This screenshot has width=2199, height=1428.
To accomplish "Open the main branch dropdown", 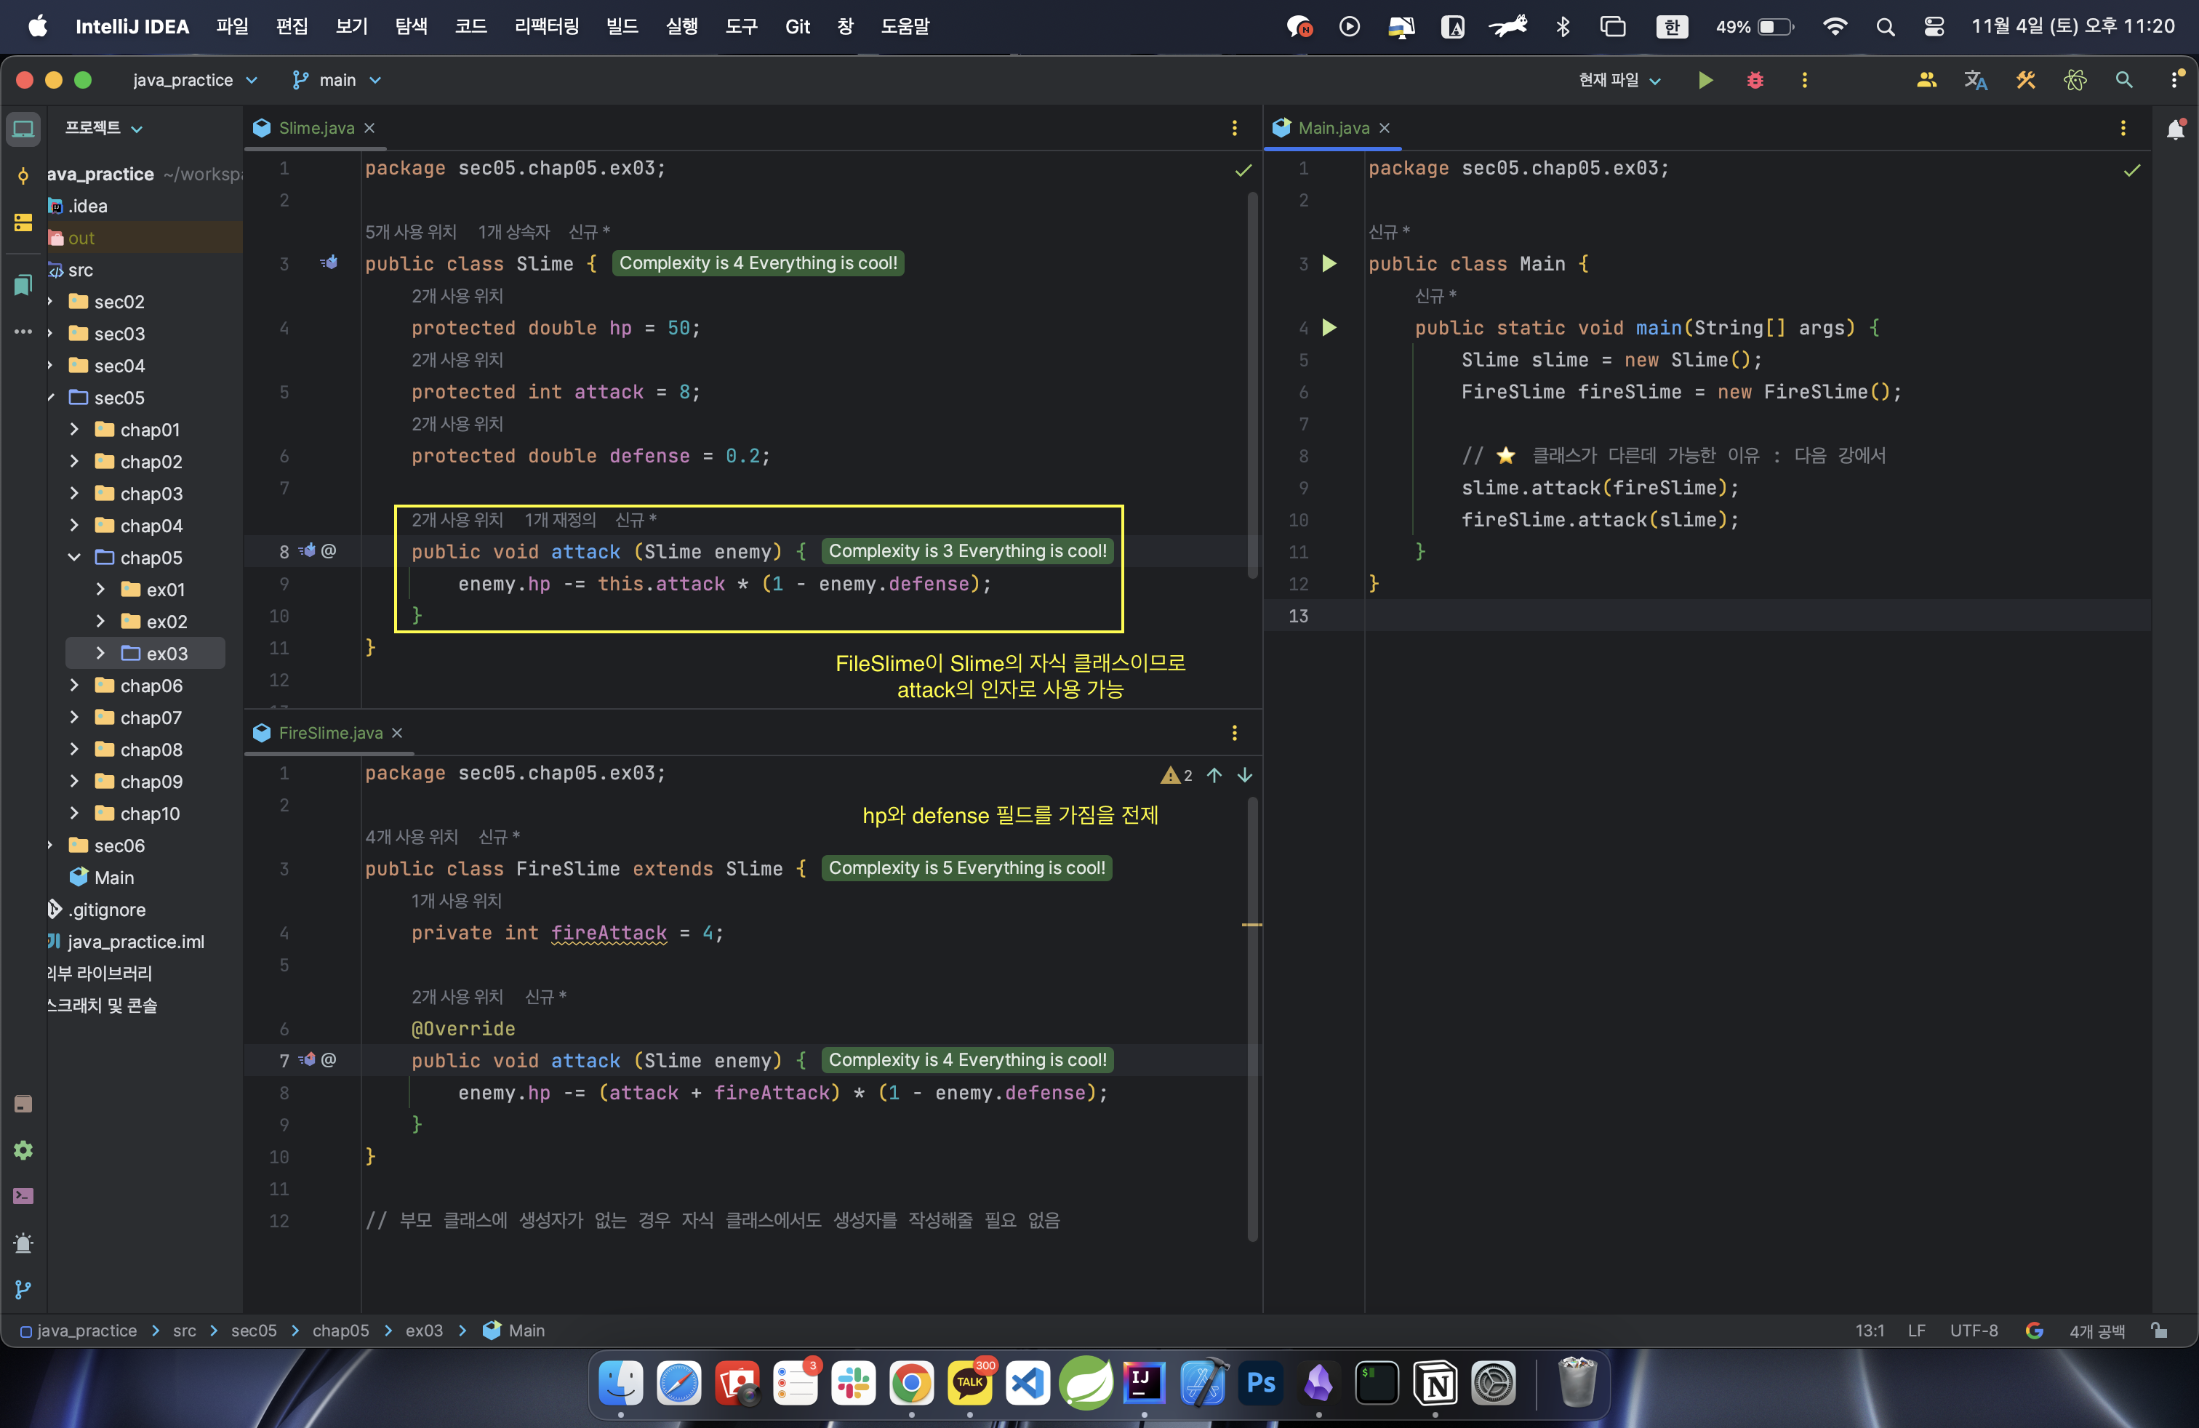I will tap(337, 81).
